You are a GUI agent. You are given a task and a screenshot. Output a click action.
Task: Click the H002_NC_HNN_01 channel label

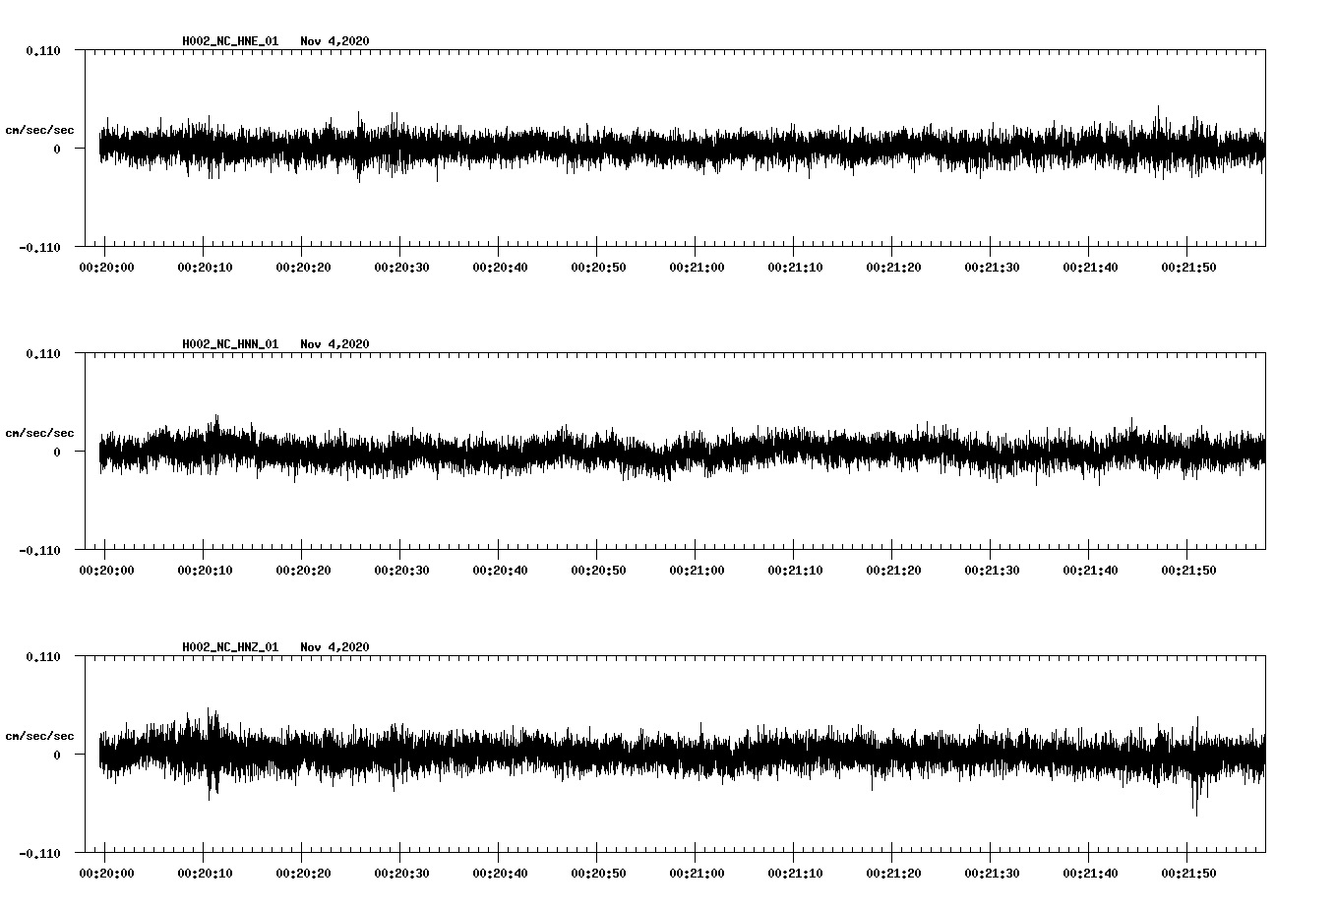pos(228,343)
